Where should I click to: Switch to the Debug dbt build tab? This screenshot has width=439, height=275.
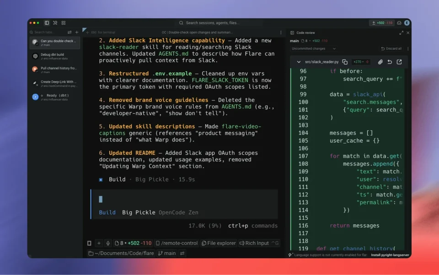[x=54, y=56]
